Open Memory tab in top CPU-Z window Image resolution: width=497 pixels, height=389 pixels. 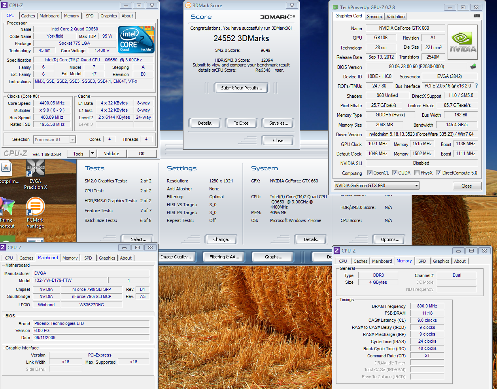coord(72,16)
